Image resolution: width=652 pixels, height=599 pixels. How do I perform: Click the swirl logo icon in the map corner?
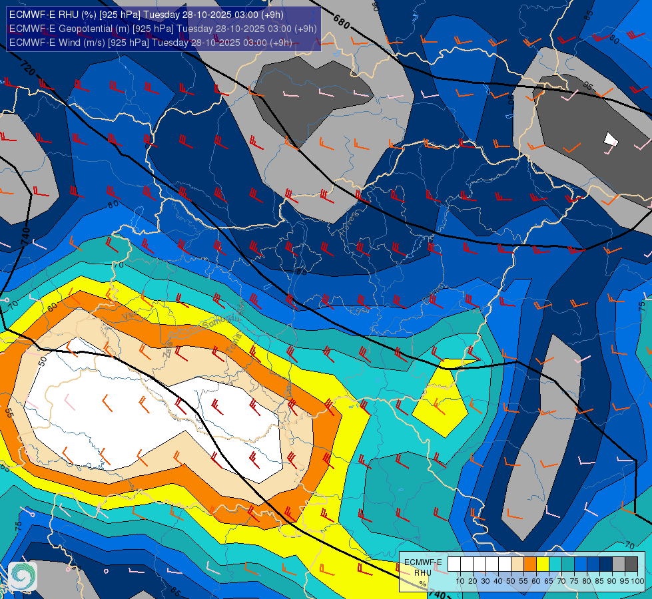point(23,576)
